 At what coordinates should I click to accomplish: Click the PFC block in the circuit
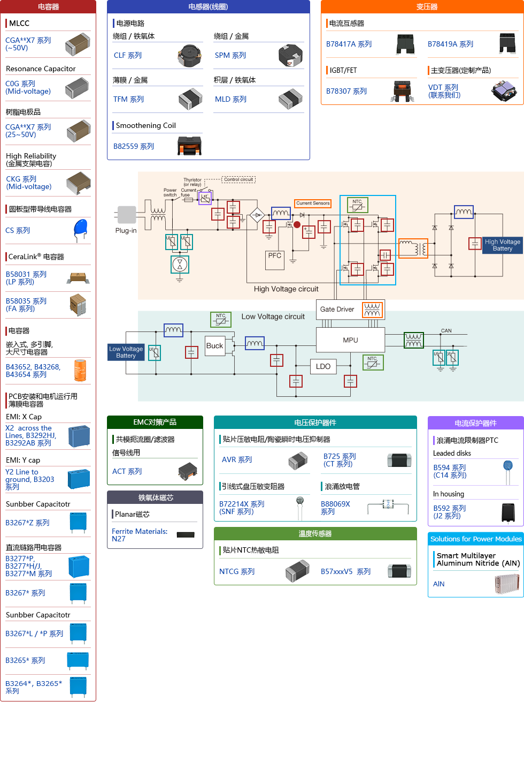click(x=275, y=260)
